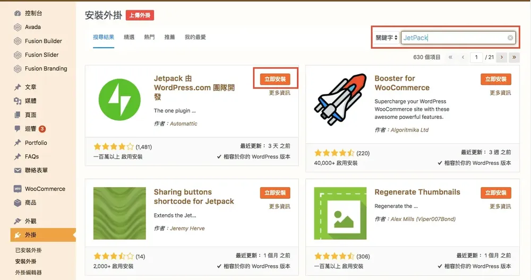The height and width of the screenshot is (280, 531).
Task: Open 已安裝外掛 submenu item
Action: click(x=29, y=250)
